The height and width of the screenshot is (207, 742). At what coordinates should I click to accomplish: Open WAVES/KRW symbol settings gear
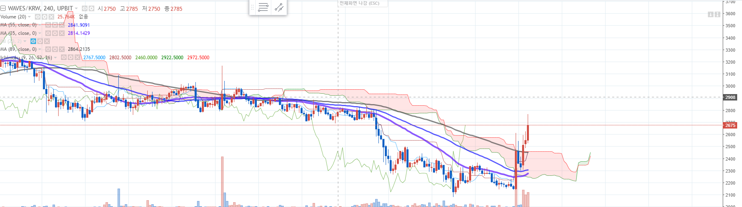(91, 8)
